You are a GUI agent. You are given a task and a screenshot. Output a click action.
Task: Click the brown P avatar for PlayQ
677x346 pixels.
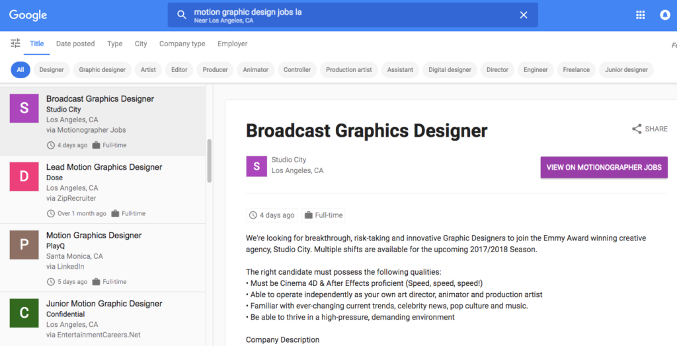coord(24,244)
